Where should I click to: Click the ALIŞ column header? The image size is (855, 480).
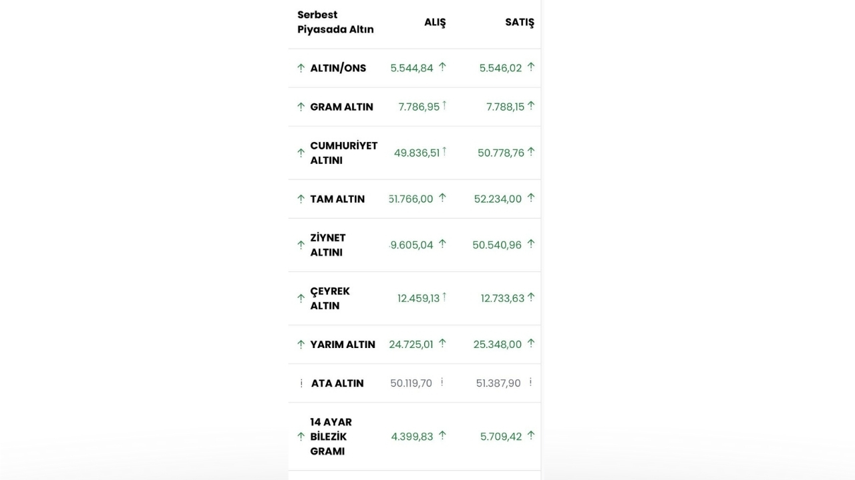point(435,22)
